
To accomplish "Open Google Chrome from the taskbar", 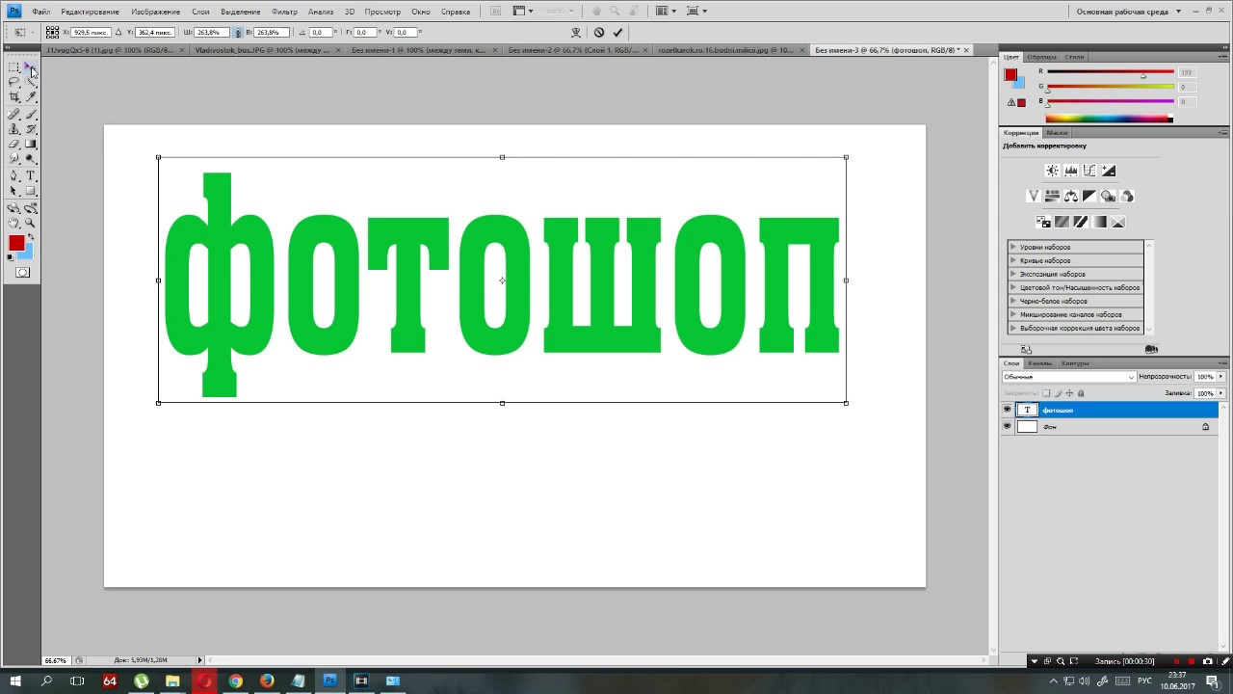I will coord(235,681).
